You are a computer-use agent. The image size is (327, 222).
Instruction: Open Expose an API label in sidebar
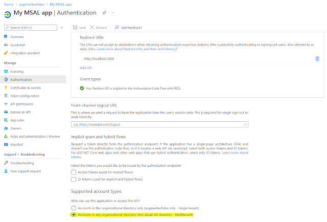(20, 112)
